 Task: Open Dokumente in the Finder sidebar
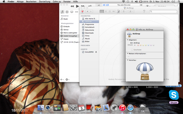click(89, 30)
